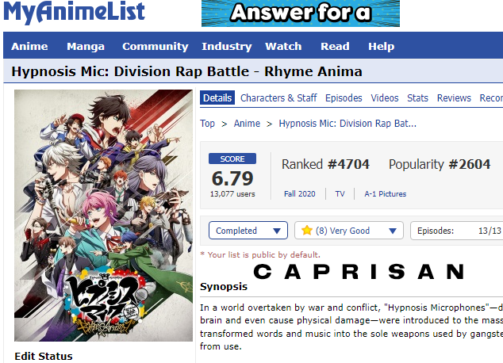Open the A-1 Pictures studio link
The width and height of the screenshot is (503, 363).
pyautogui.click(x=386, y=194)
